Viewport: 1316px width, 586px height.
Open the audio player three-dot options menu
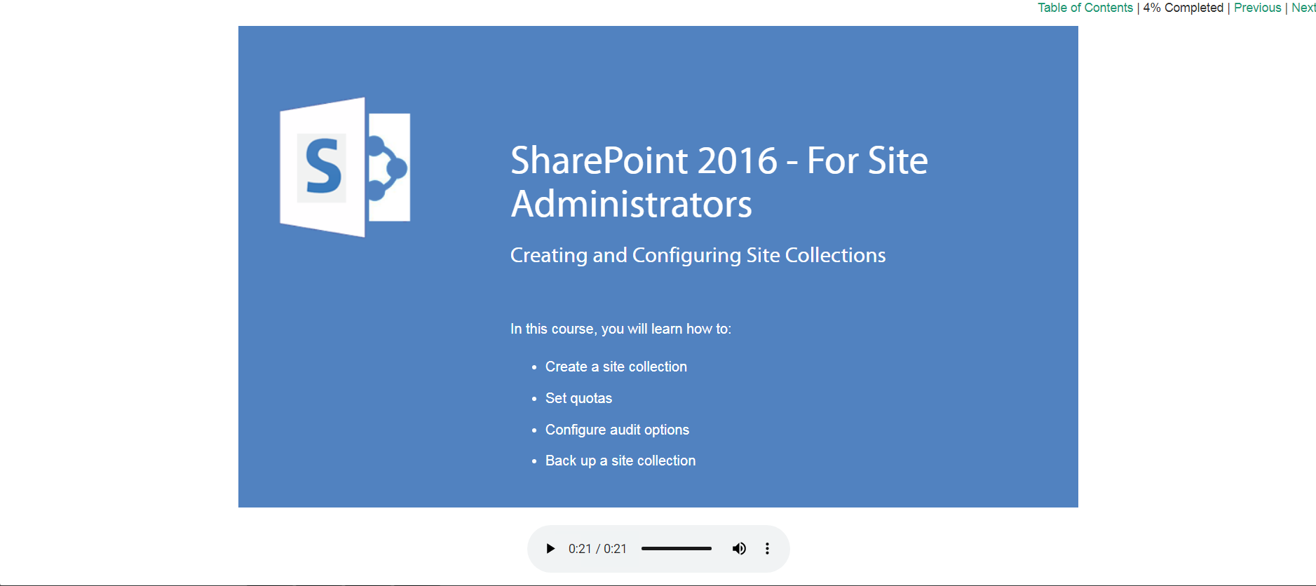767,549
